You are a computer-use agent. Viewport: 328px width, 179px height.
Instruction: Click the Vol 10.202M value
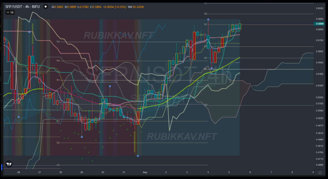coord(136,7)
